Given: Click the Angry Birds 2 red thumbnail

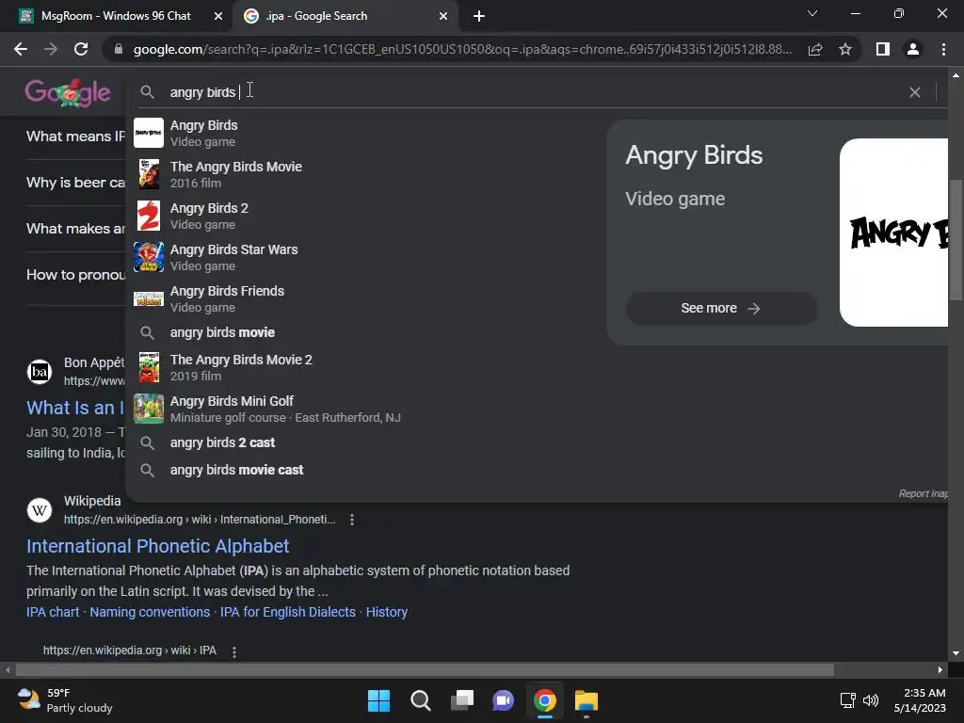Looking at the screenshot, I should [x=149, y=216].
